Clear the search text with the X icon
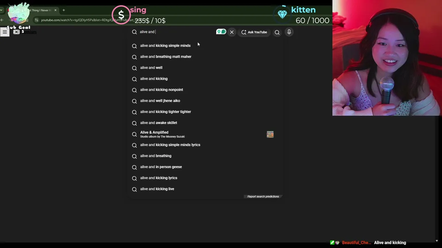Viewport: 442px width, 248px height. pyautogui.click(x=232, y=32)
